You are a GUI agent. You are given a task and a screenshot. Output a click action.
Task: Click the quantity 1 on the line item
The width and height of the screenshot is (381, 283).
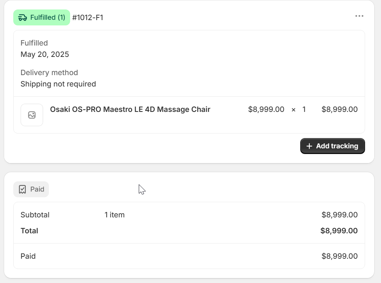coord(304,109)
